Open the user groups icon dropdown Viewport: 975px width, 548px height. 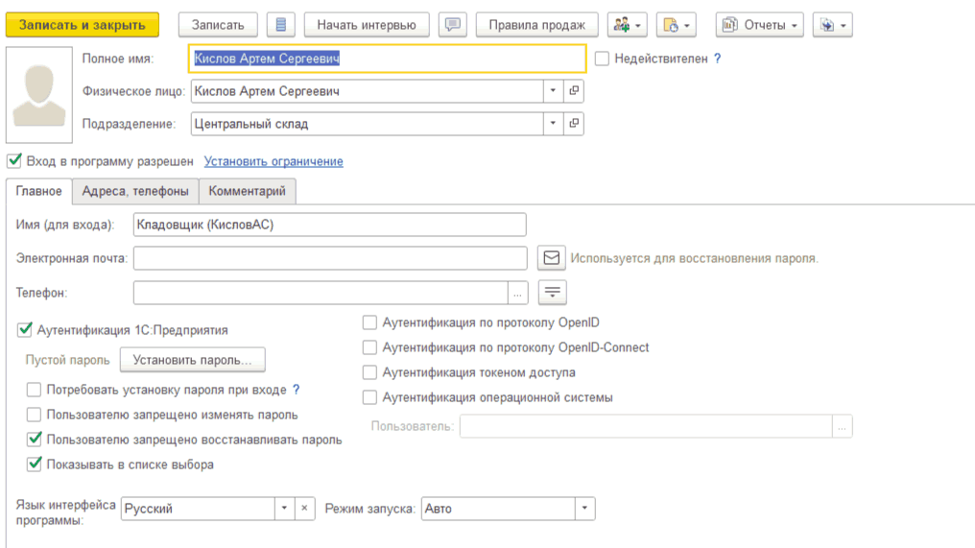(x=627, y=25)
